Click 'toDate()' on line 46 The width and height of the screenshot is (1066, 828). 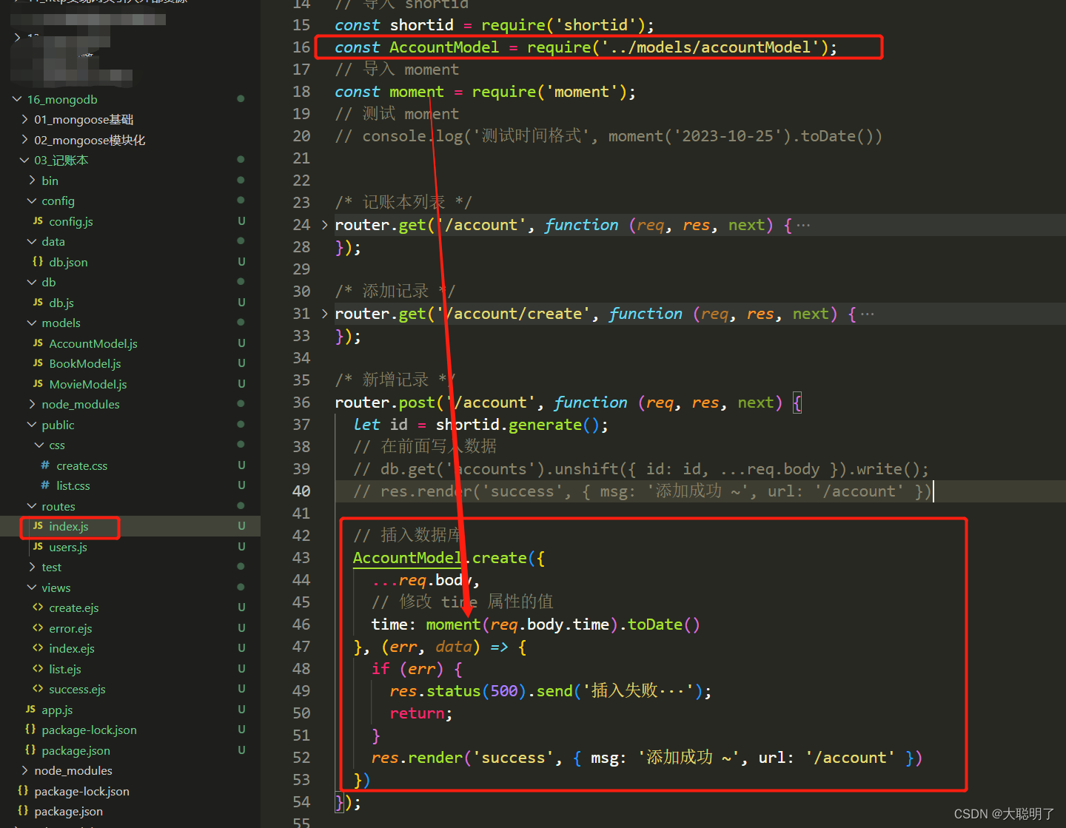[x=663, y=625]
